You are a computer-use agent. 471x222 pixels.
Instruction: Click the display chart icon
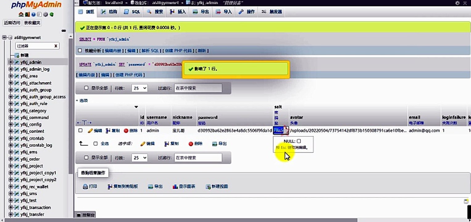pos(175,187)
